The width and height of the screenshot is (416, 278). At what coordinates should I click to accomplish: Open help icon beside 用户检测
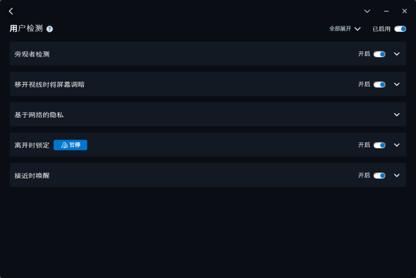coord(49,29)
